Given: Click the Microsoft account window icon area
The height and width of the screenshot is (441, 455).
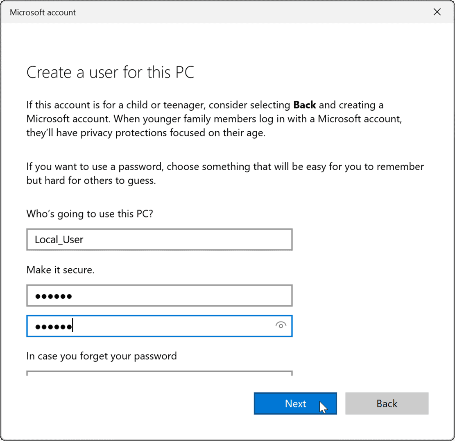Looking at the screenshot, I should pyautogui.click(x=42, y=12).
